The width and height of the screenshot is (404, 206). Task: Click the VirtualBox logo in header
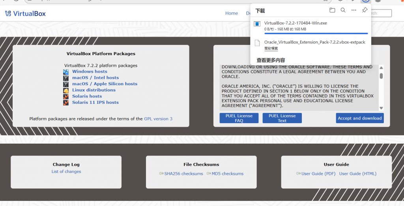(x=25, y=13)
